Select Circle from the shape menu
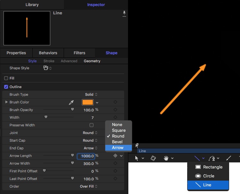The height and width of the screenshot is (194, 240). point(208,176)
